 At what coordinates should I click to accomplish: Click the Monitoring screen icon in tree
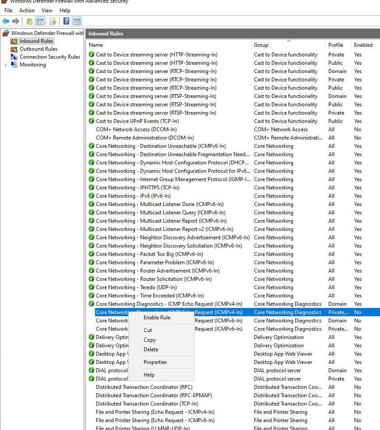tap(14, 65)
